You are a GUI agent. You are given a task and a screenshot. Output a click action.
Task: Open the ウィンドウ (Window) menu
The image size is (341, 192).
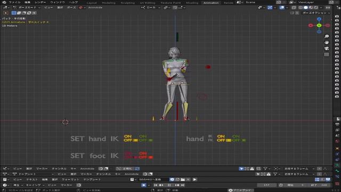tap(58, 2)
